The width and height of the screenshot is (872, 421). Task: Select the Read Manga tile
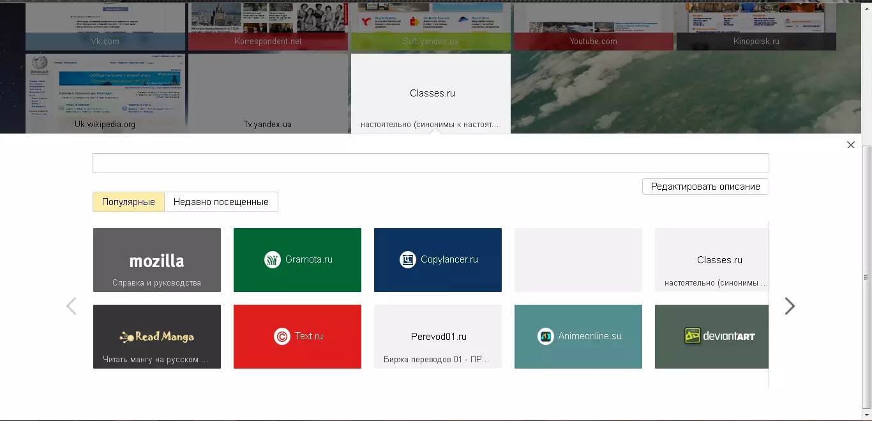tap(157, 337)
